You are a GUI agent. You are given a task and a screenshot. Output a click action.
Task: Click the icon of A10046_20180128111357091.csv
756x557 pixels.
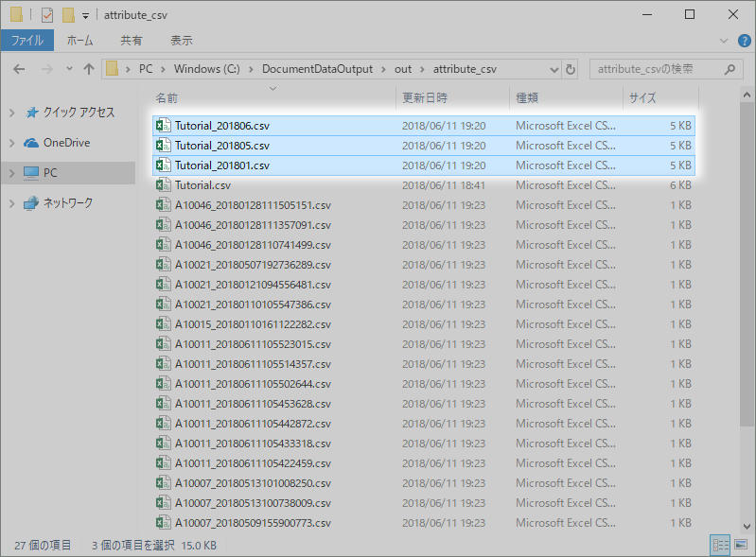pos(163,225)
